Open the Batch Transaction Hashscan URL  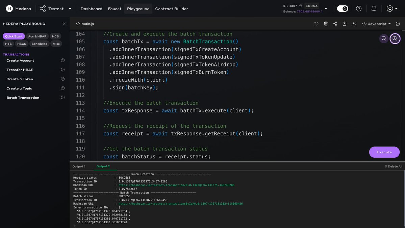[x=180, y=203]
